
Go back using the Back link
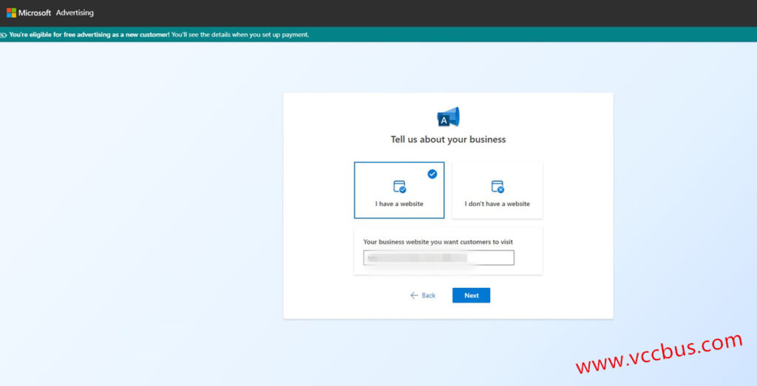[x=424, y=295]
